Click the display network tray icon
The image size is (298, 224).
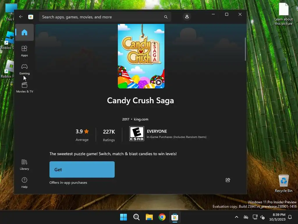pos(255,217)
